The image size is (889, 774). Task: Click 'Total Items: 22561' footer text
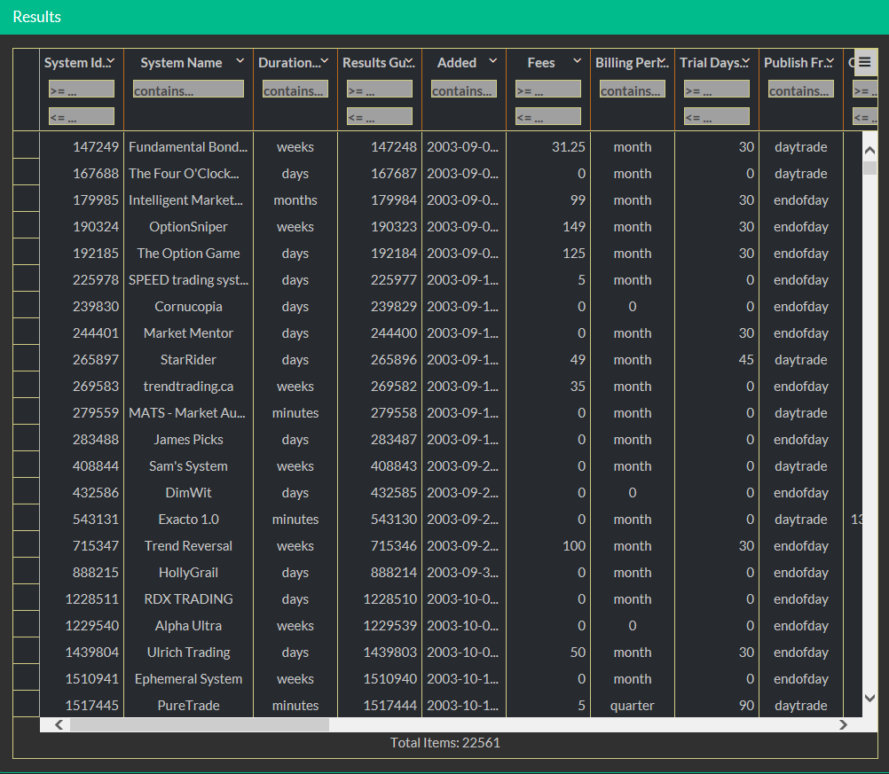(445, 743)
